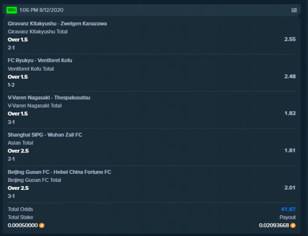Viewport: 308px width, 236px height.
Task: Click the Bitcoin icon next to total stake
Action: pos(42,226)
